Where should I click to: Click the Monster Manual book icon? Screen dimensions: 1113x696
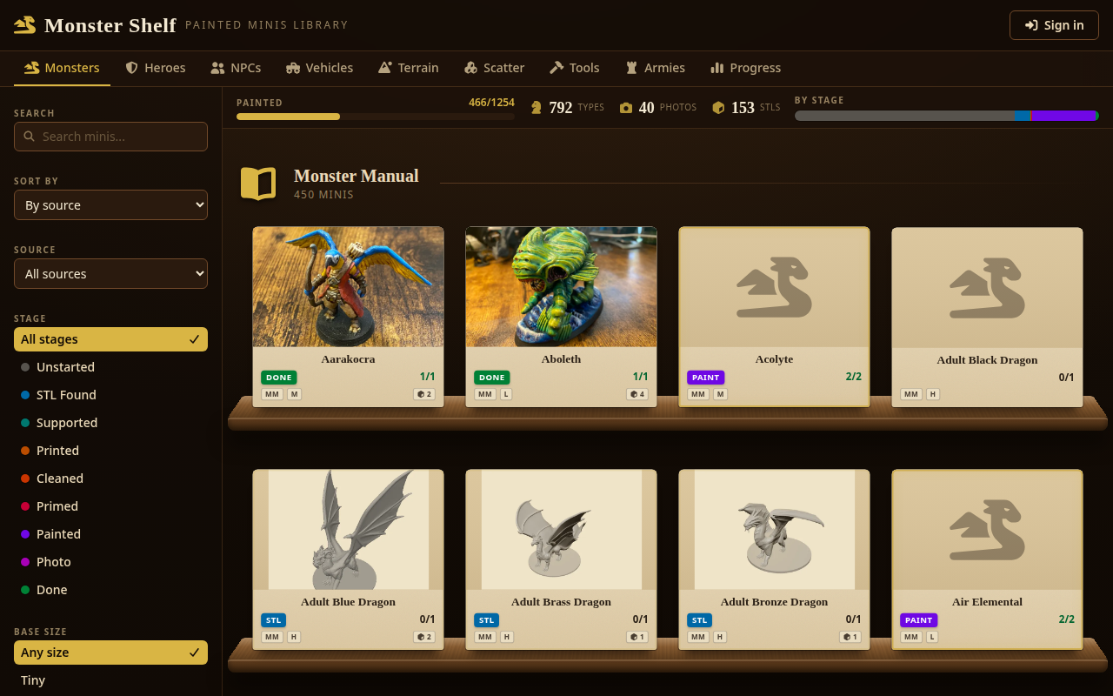pyautogui.click(x=258, y=184)
